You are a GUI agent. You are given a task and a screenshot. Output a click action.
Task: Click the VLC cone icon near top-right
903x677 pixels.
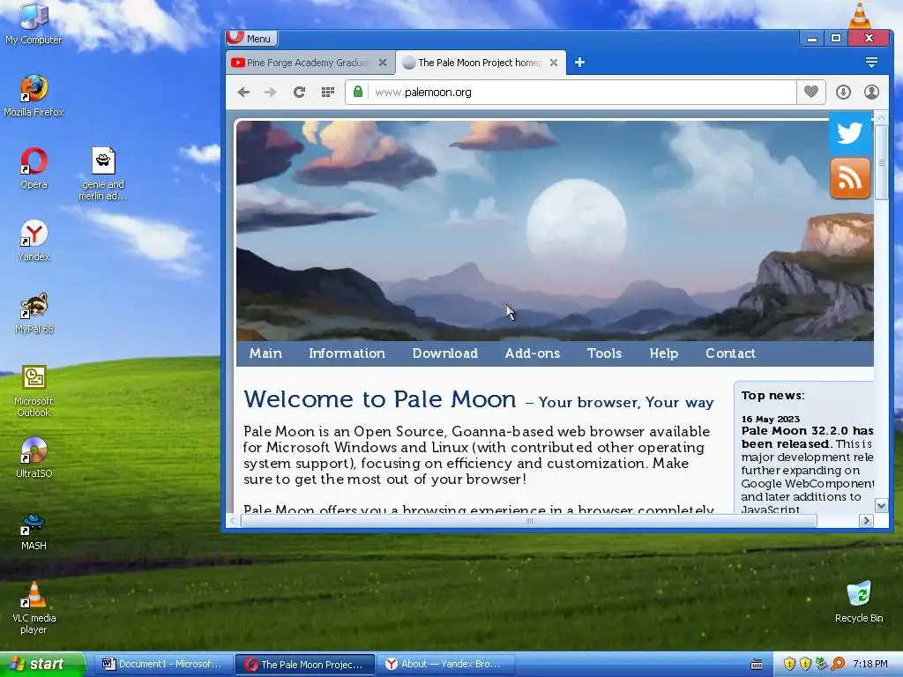pos(860,14)
